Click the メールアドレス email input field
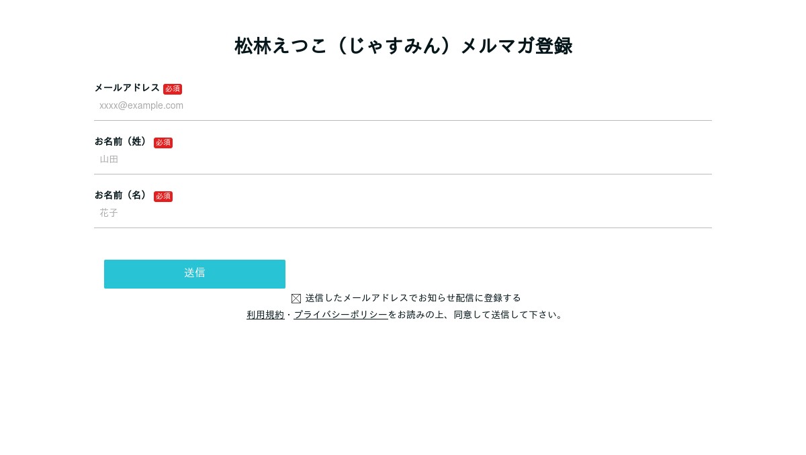806x455 pixels. click(x=403, y=106)
